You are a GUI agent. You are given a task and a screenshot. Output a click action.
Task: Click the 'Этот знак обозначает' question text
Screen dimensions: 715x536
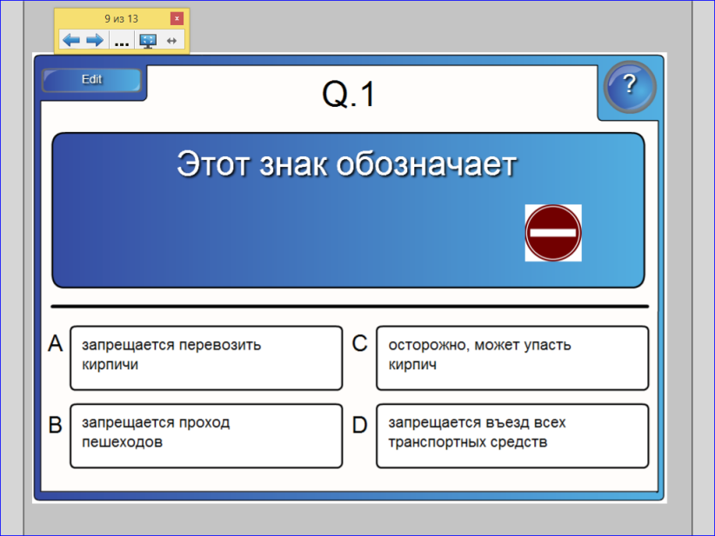pos(346,164)
